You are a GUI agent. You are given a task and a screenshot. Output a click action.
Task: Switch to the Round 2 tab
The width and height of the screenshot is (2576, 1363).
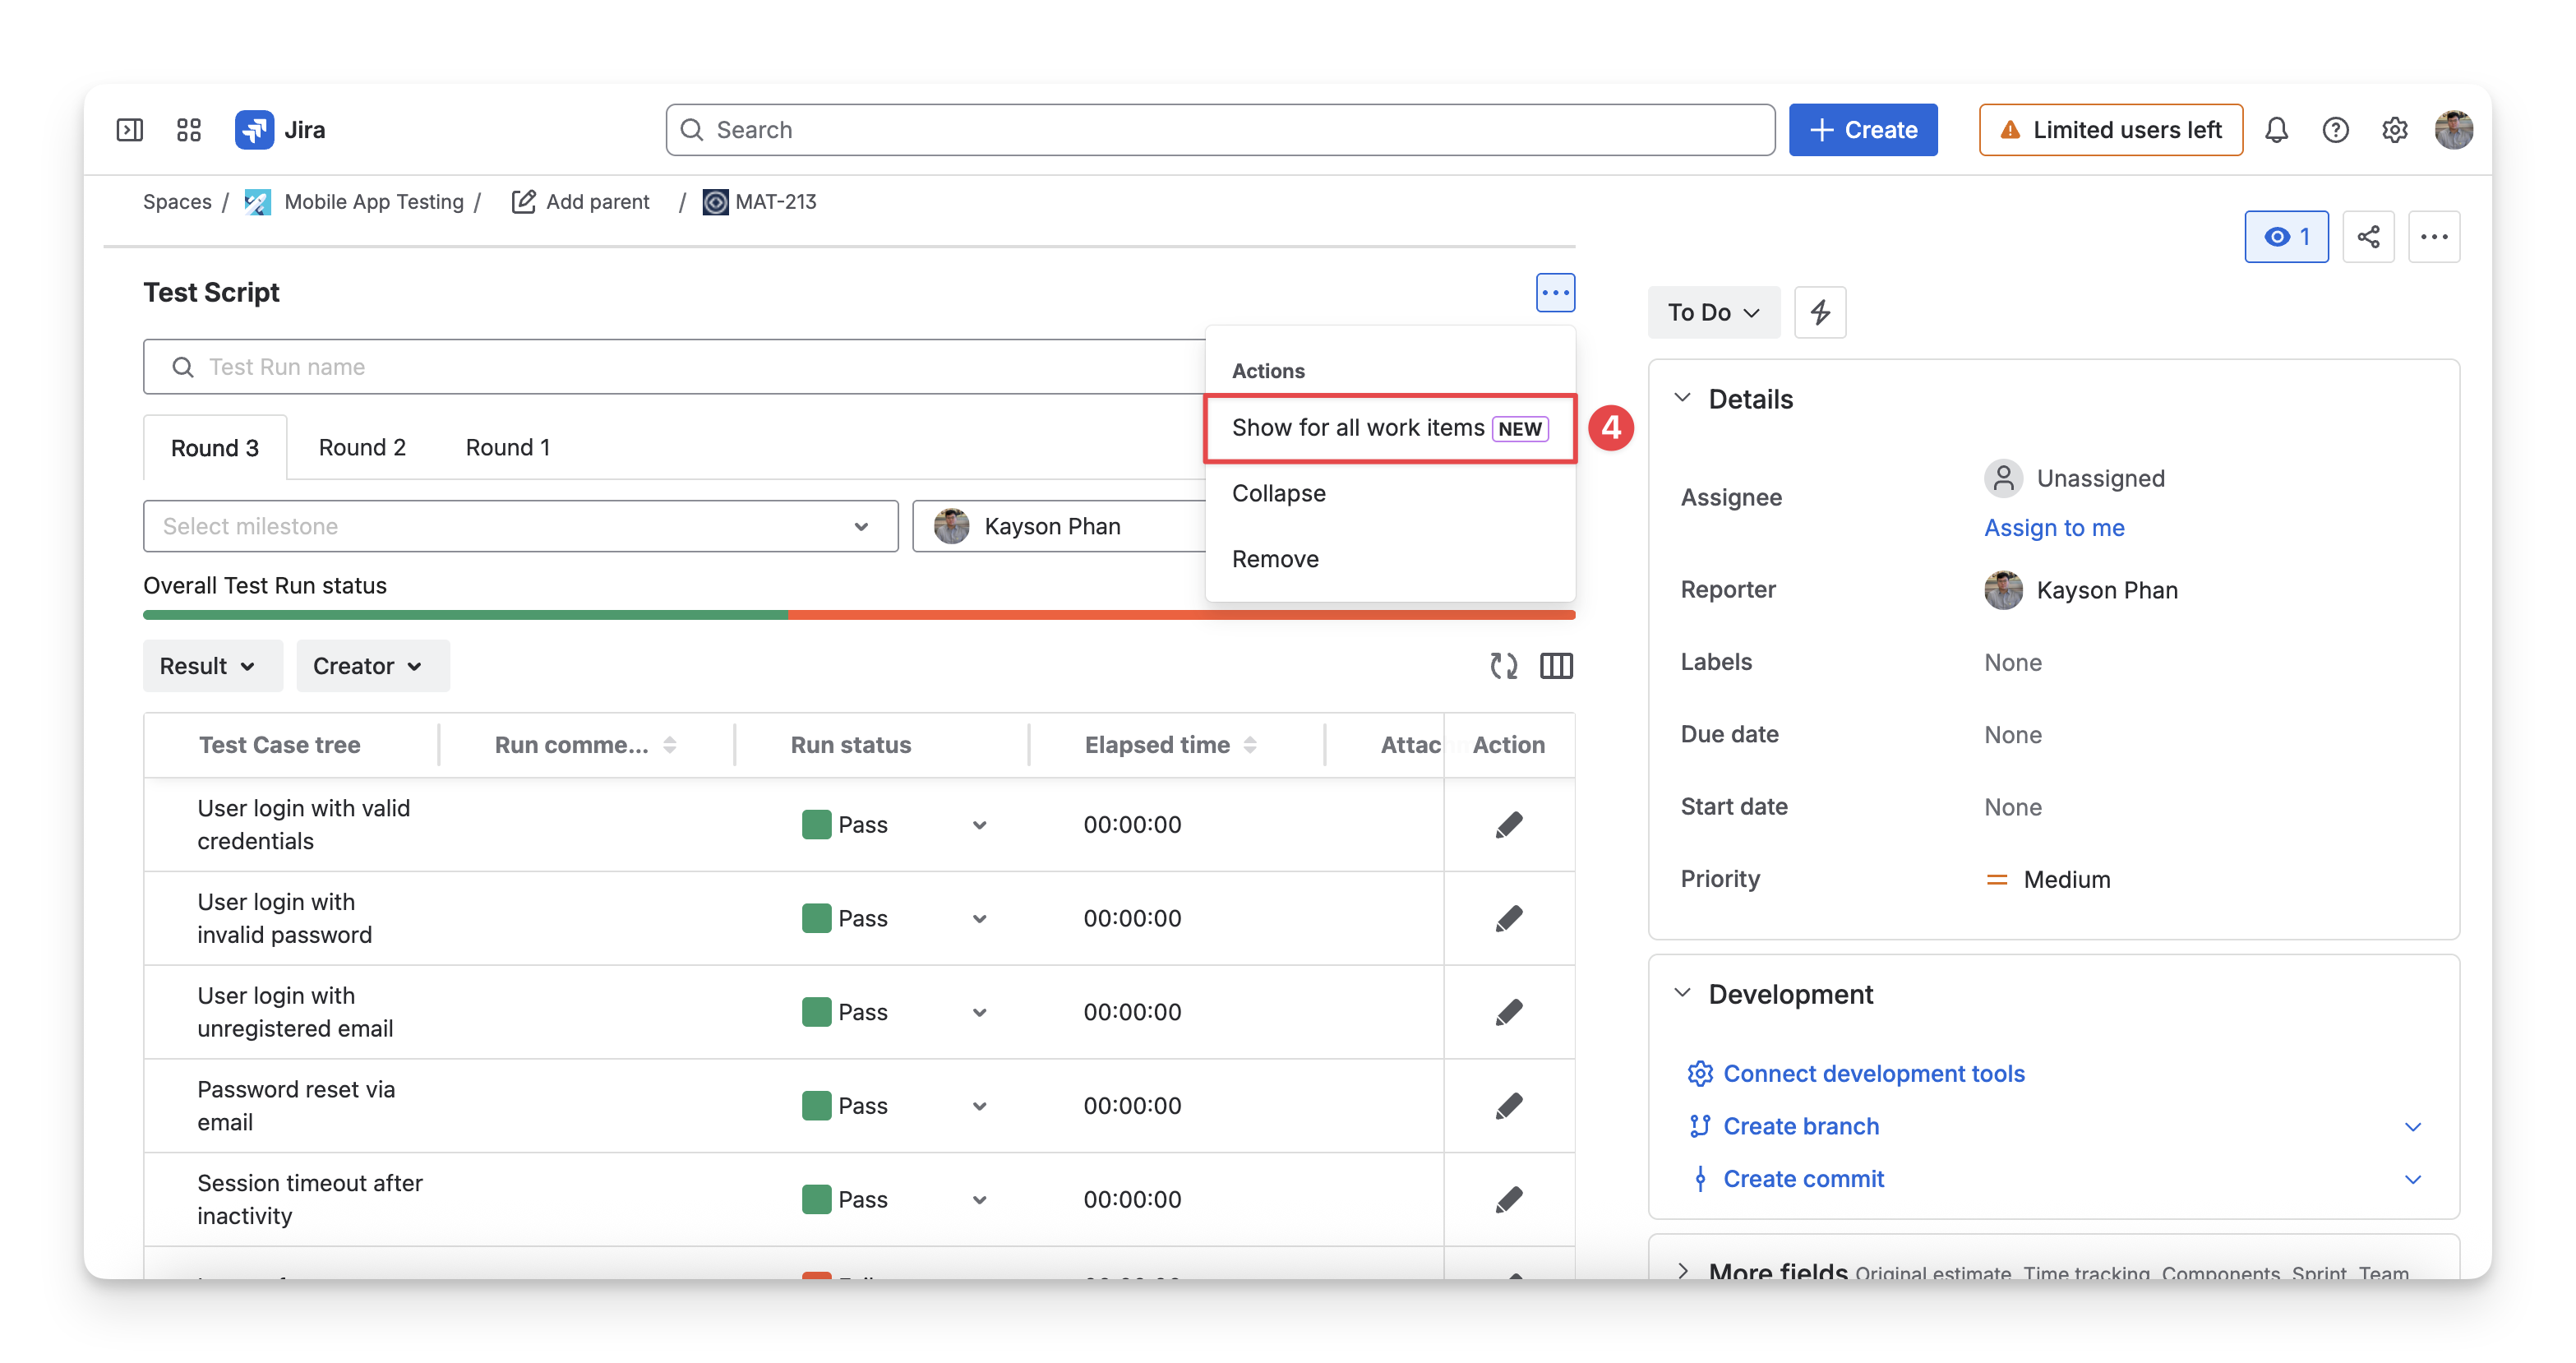tap(362, 447)
